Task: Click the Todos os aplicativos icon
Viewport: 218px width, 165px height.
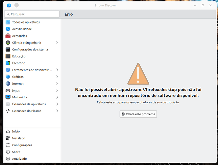Action: coord(8,22)
